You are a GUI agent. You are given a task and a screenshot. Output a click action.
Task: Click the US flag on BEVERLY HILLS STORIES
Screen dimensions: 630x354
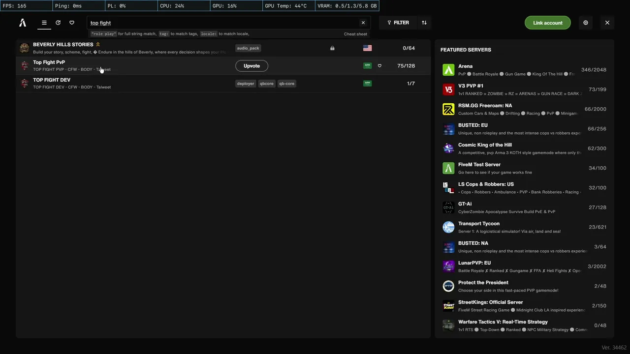(367, 48)
